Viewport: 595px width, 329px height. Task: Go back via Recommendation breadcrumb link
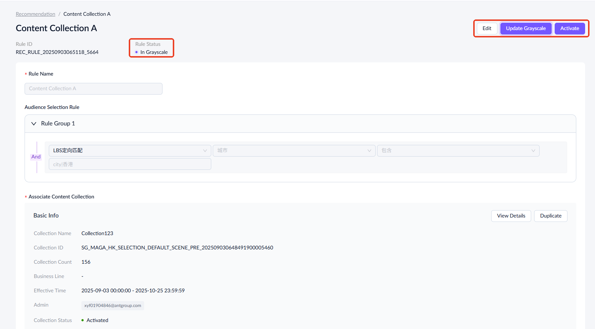(36, 14)
